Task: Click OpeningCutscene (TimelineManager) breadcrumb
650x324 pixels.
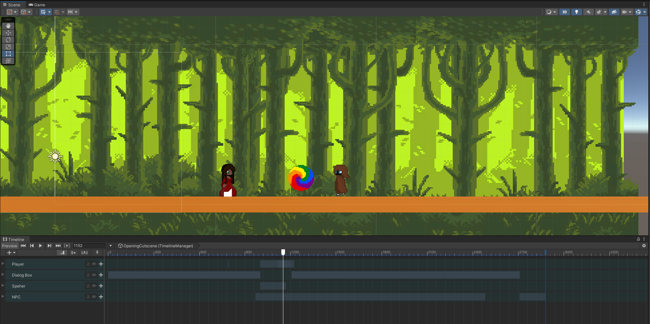Action: [156, 246]
